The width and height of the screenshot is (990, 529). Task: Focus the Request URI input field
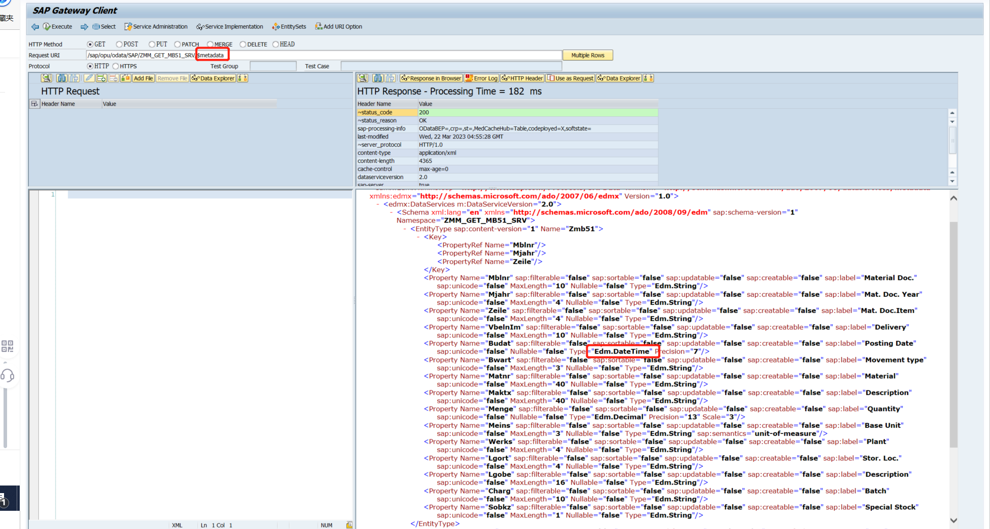[324, 55]
